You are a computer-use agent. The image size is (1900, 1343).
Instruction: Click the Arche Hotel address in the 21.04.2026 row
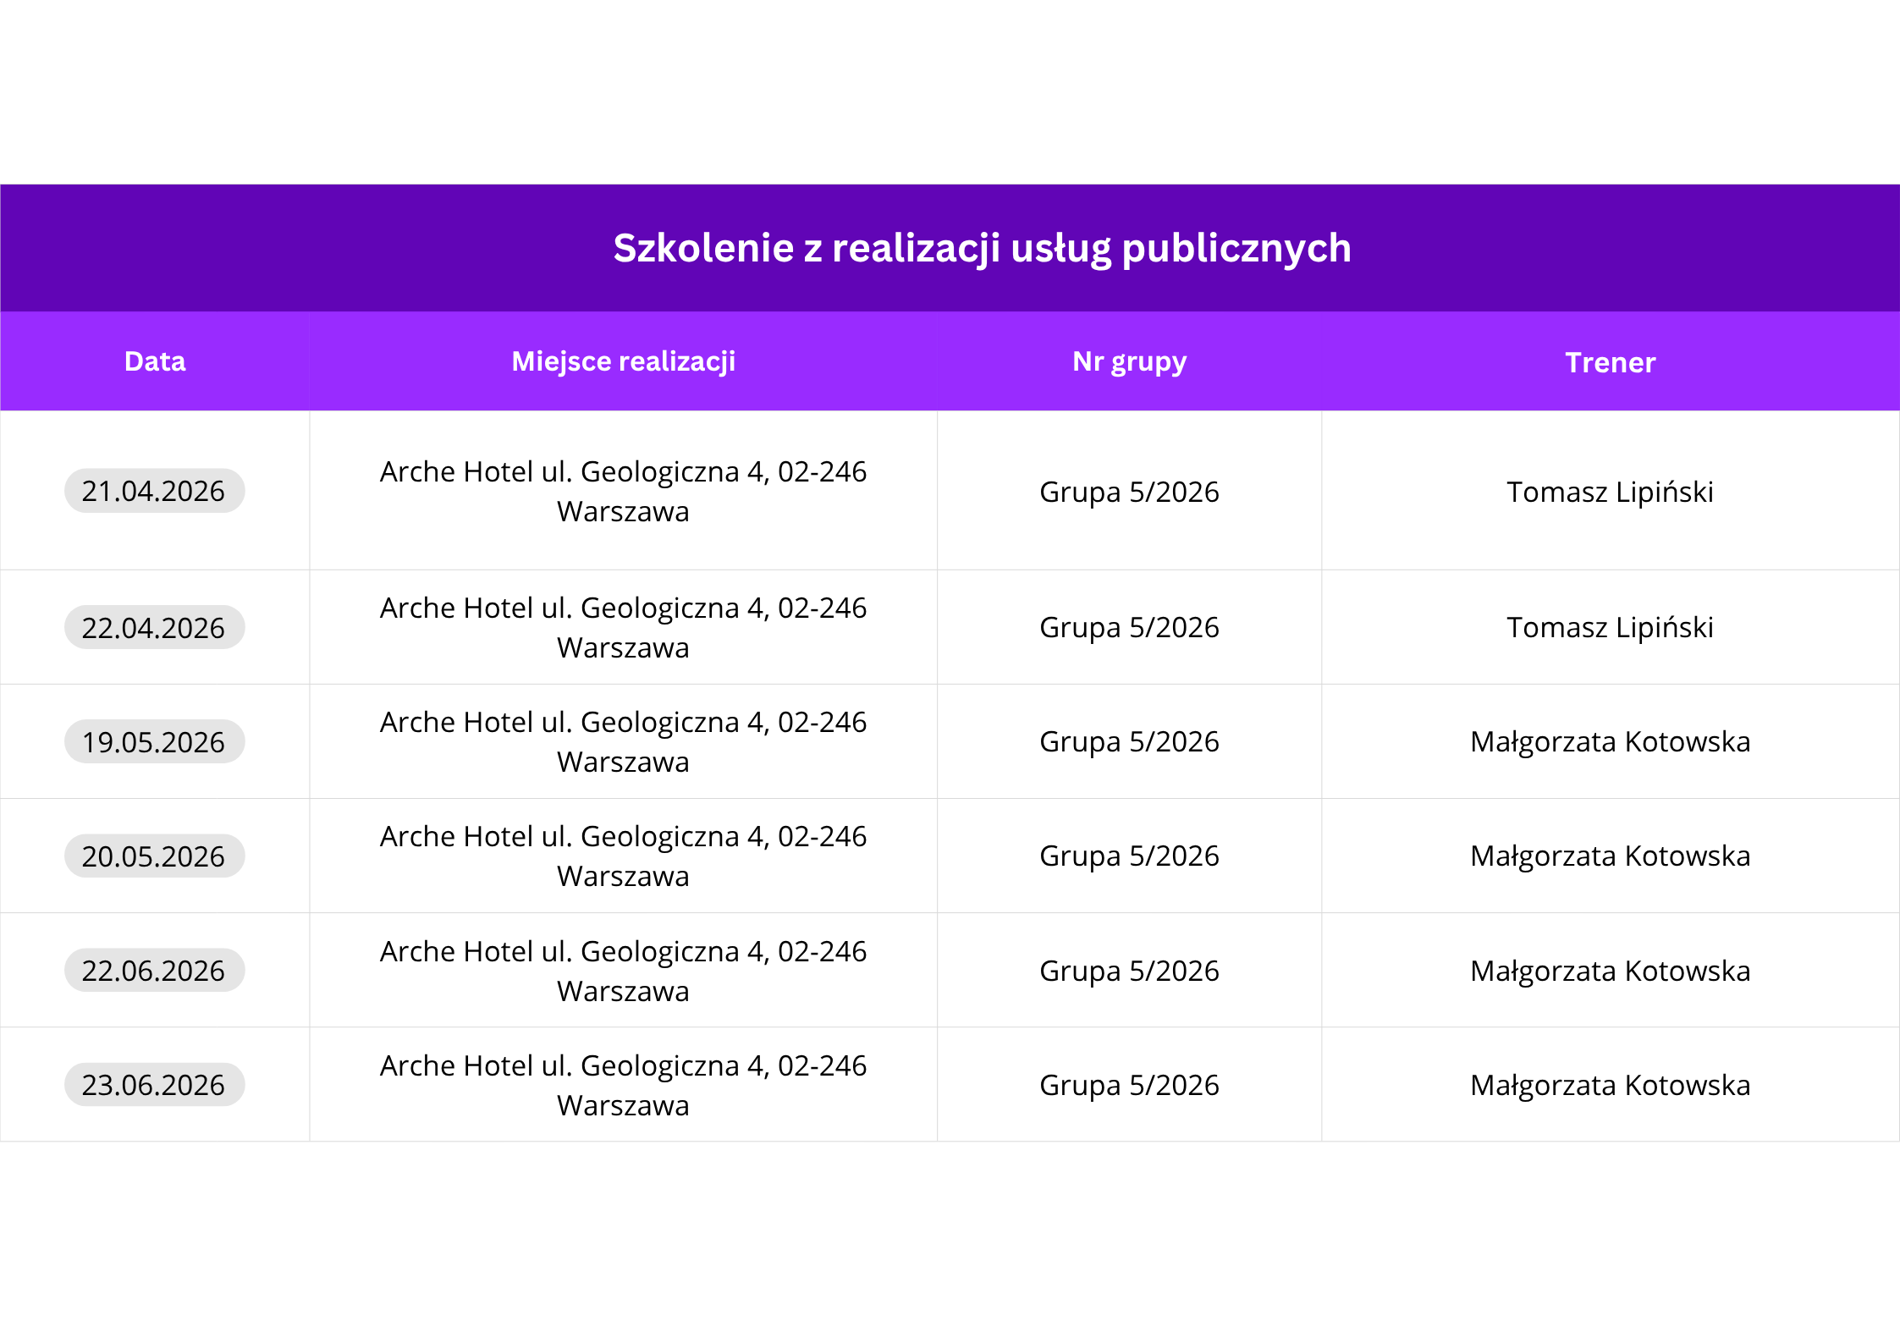623,491
